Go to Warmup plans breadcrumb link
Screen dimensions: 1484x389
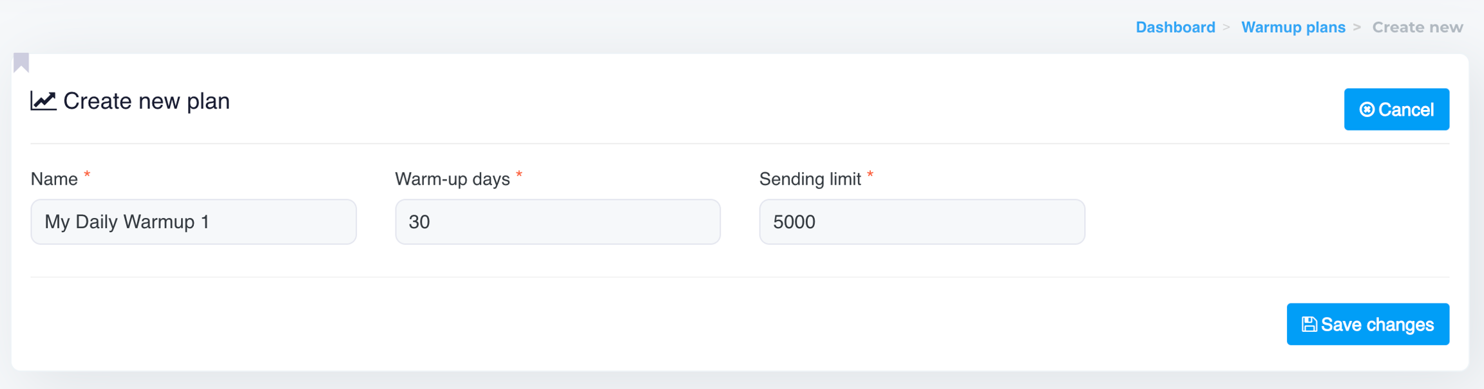tap(1293, 28)
